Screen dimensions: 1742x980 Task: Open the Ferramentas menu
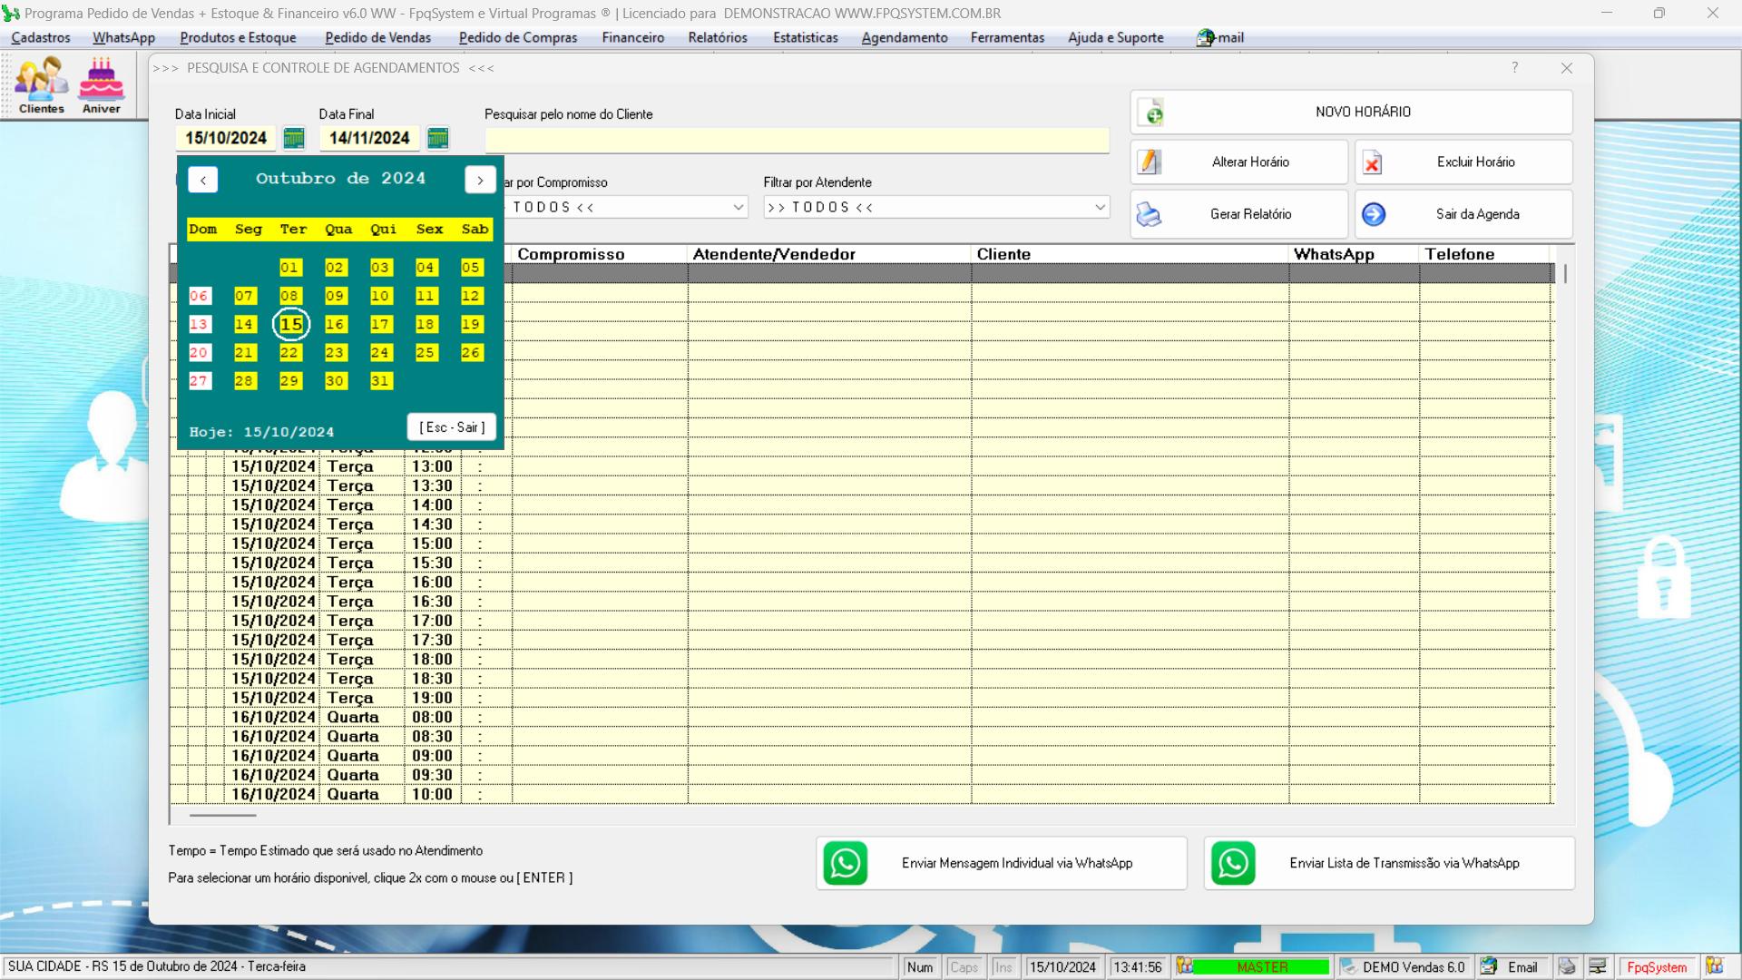(1007, 37)
